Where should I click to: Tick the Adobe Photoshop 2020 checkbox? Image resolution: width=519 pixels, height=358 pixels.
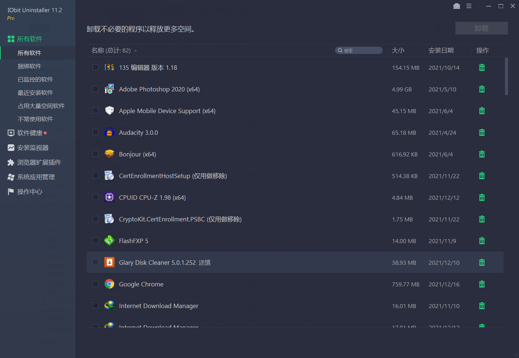click(x=95, y=89)
